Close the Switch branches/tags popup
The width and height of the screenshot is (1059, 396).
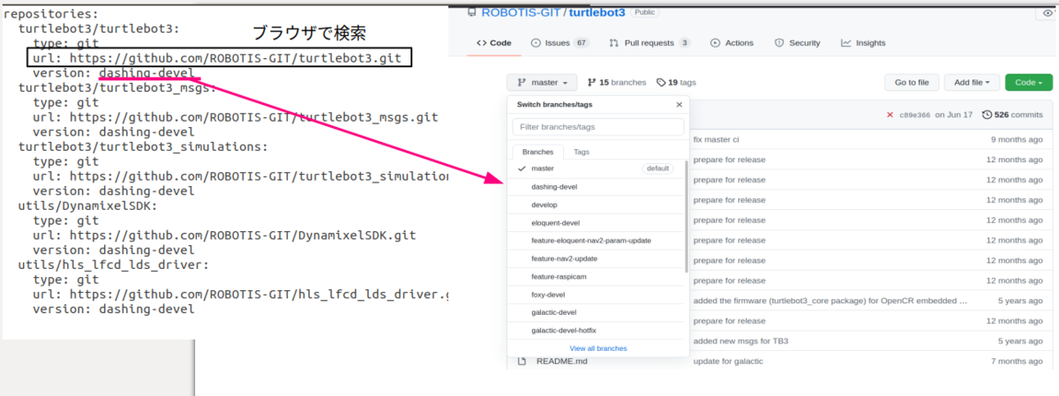point(679,104)
